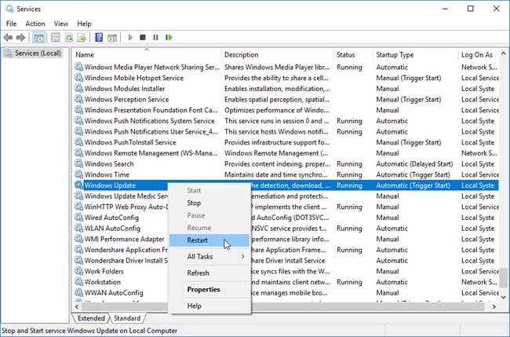Viewport: 510px width, 337px height.
Task: Click the vertical scrollbar up arrow
Action: (x=504, y=53)
